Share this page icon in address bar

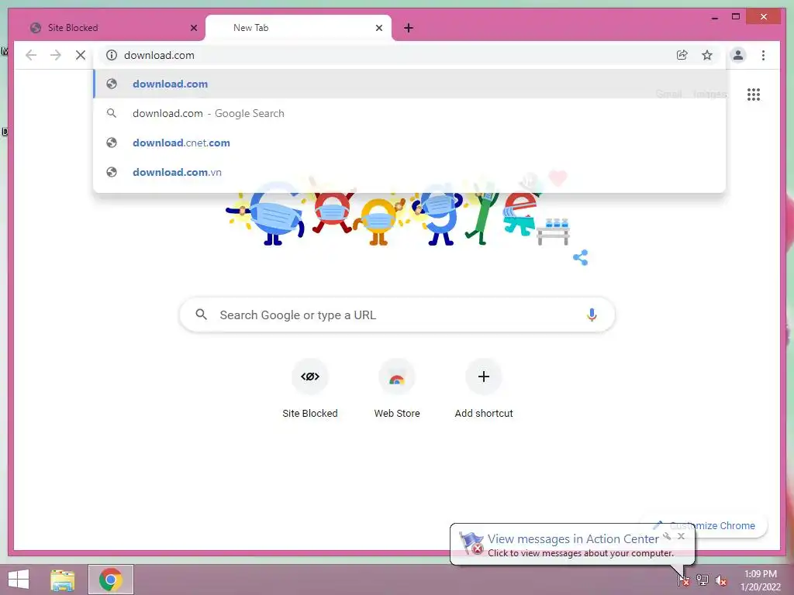click(x=682, y=55)
